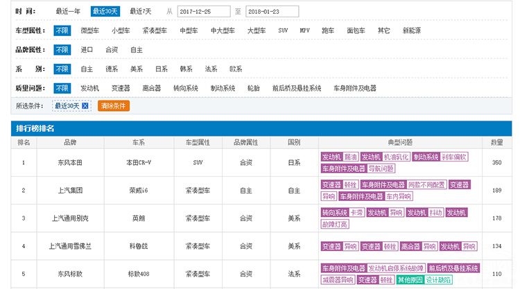The width and height of the screenshot is (520, 289).
Task: Click the 漏油 problem tag
Action: (x=351, y=157)
